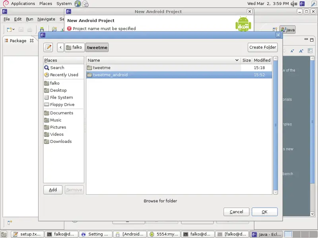Click the Eclipse Save toolbar icon
This screenshot has height=238, width=318.
click(21, 29)
